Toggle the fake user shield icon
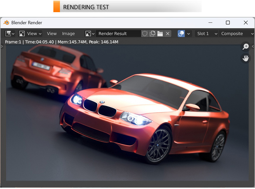255x189 pixels. pyautogui.click(x=145, y=34)
